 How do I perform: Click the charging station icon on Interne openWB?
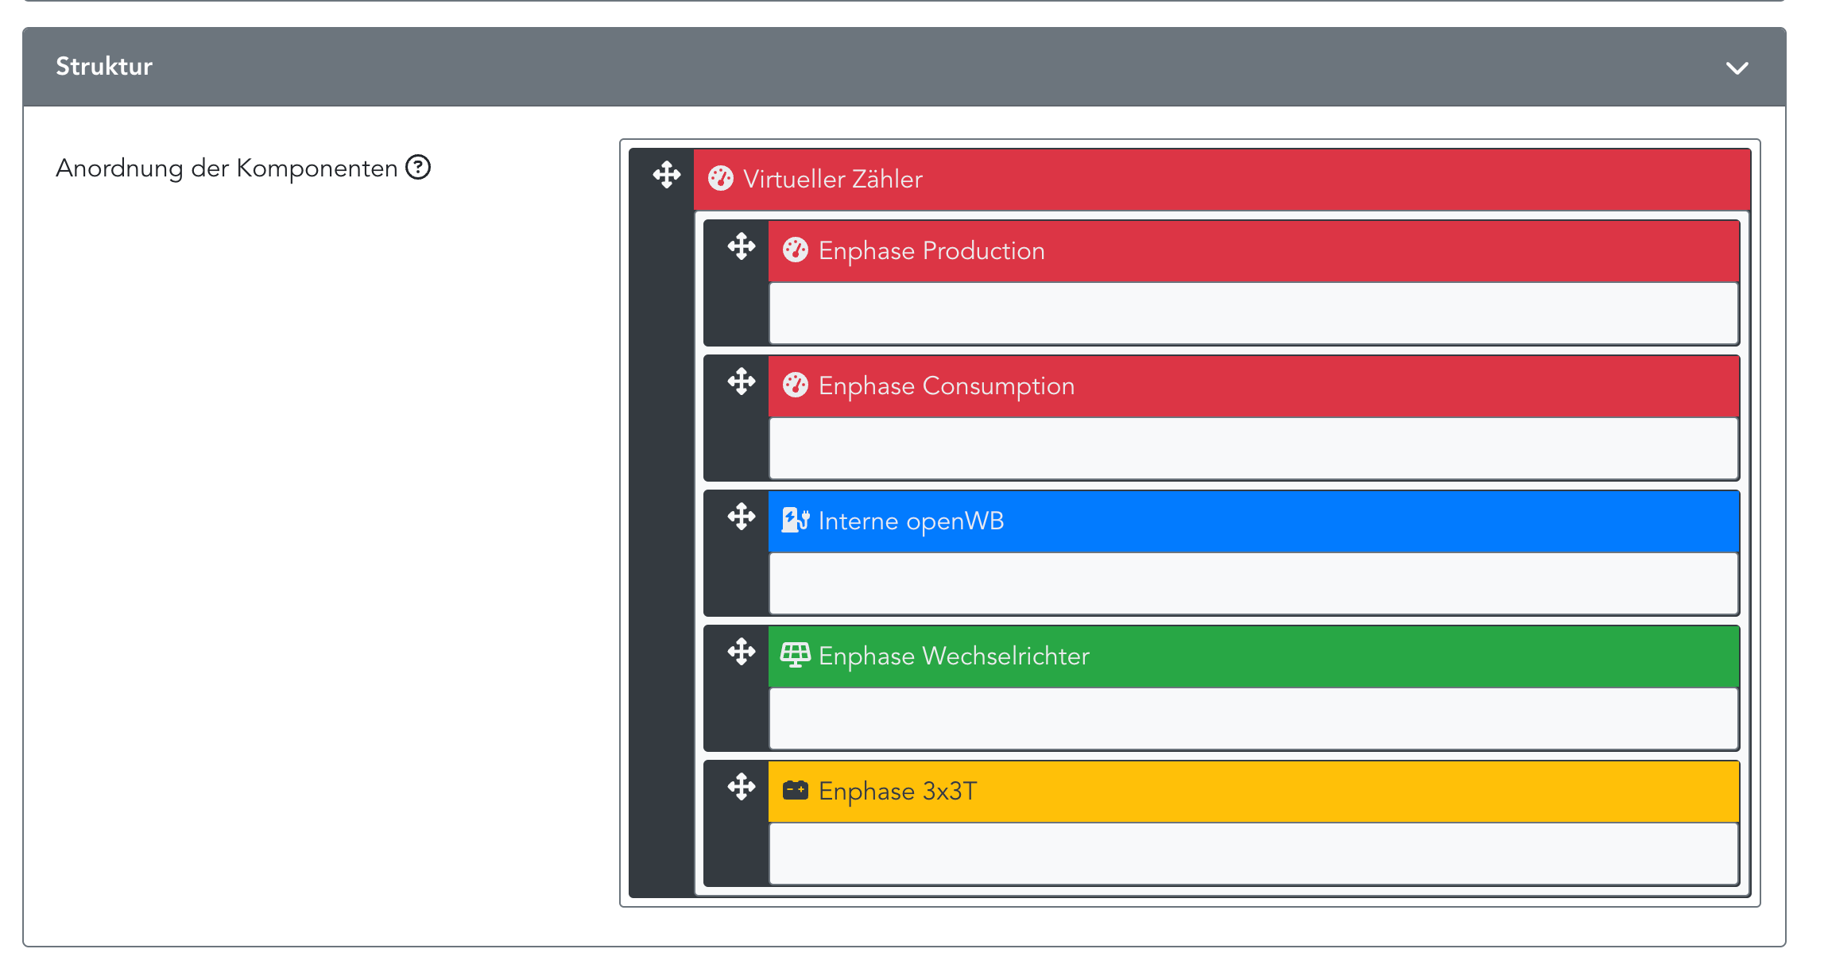tap(795, 521)
